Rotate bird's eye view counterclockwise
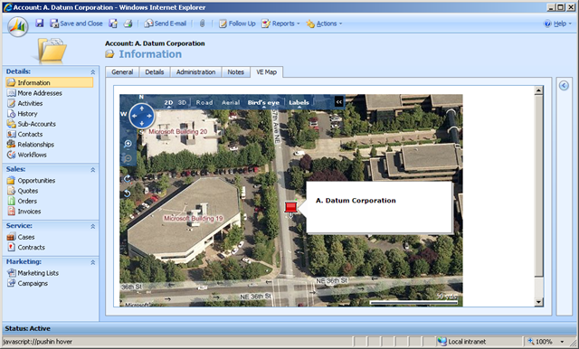This screenshot has height=349, width=579. pos(127,193)
